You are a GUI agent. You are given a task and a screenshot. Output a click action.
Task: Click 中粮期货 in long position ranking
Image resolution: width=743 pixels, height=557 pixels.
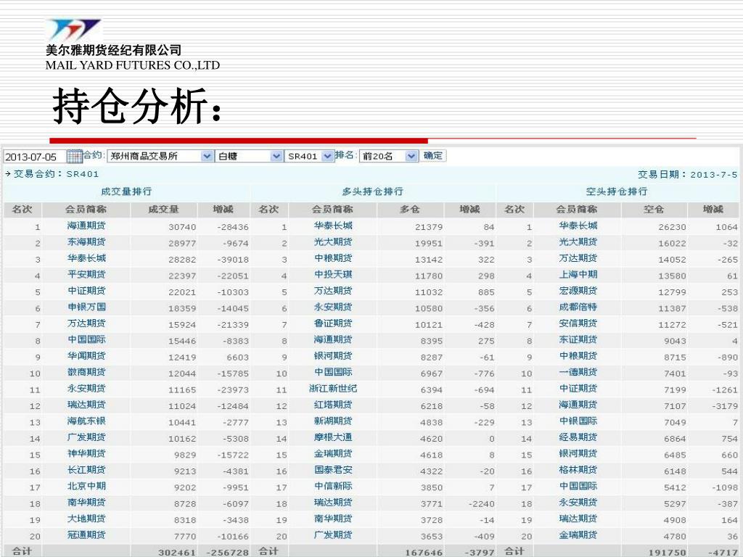coord(333,259)
